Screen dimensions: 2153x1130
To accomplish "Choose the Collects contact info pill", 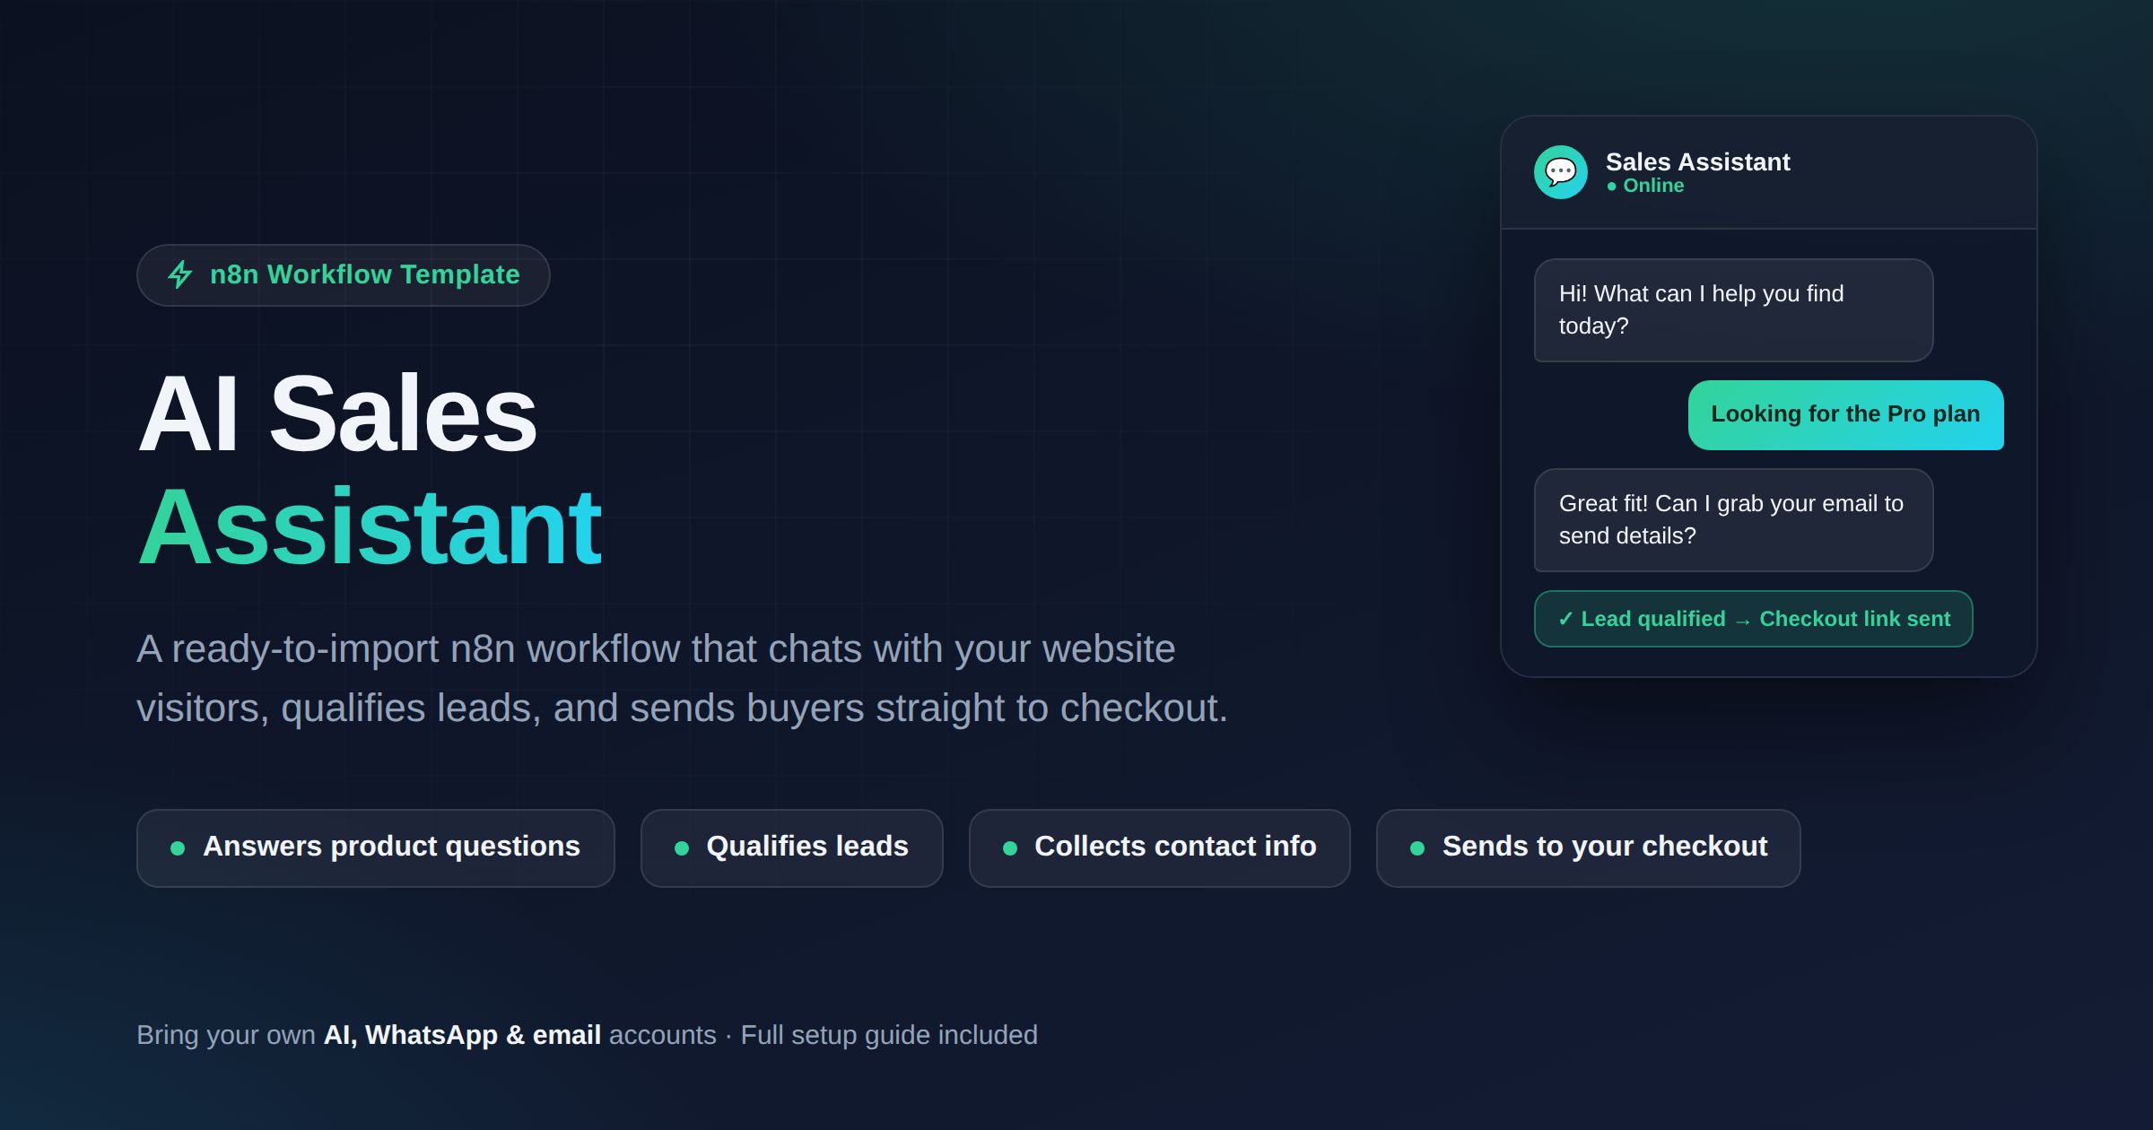I will click(x=1159, y=848).
